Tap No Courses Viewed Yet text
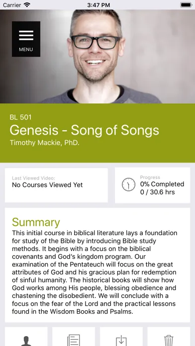 (47, 185)
